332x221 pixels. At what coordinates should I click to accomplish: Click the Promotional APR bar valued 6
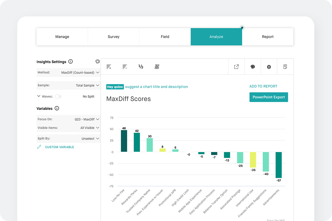(x=176, y=151)
